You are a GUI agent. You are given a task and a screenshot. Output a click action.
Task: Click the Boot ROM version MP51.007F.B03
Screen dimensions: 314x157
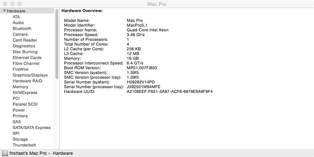click(x=142, y=68)
